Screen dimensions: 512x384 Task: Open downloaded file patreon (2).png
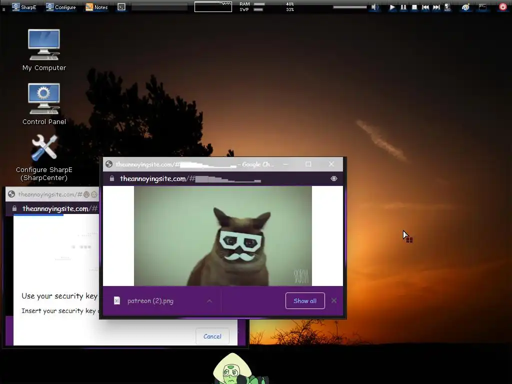pyautogui.click(x=150, y=301)
